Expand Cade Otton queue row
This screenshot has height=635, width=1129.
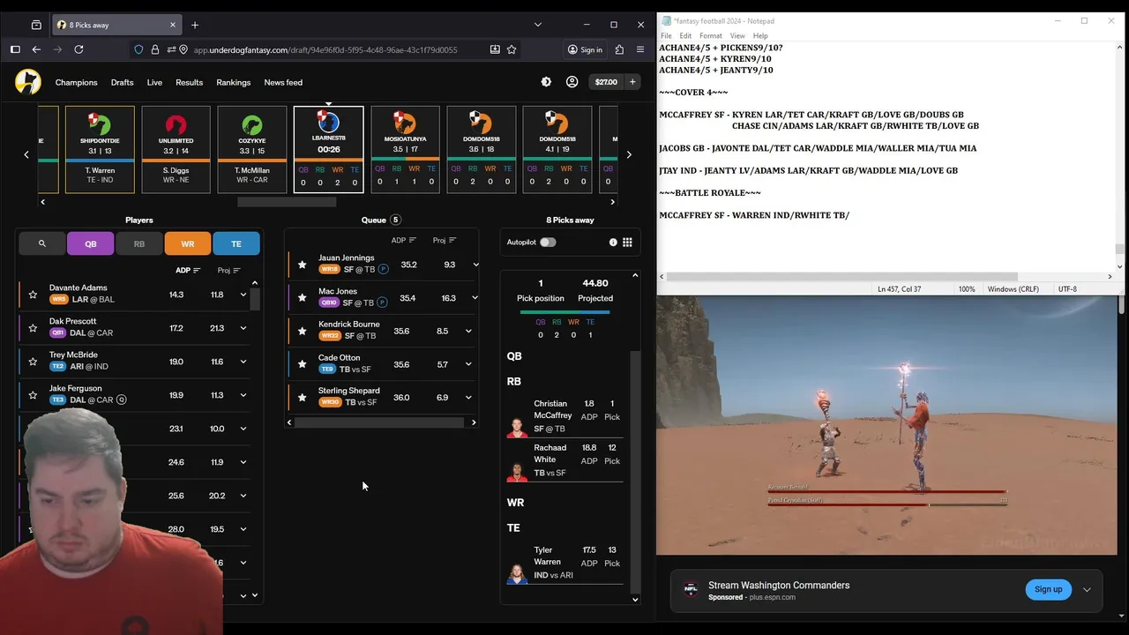click(468, 364)
